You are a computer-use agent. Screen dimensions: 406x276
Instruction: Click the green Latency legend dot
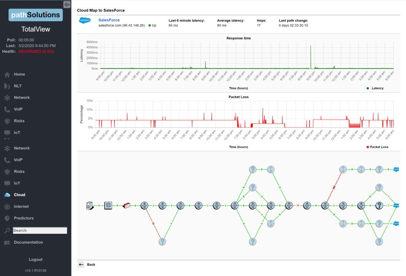[368, 88]
